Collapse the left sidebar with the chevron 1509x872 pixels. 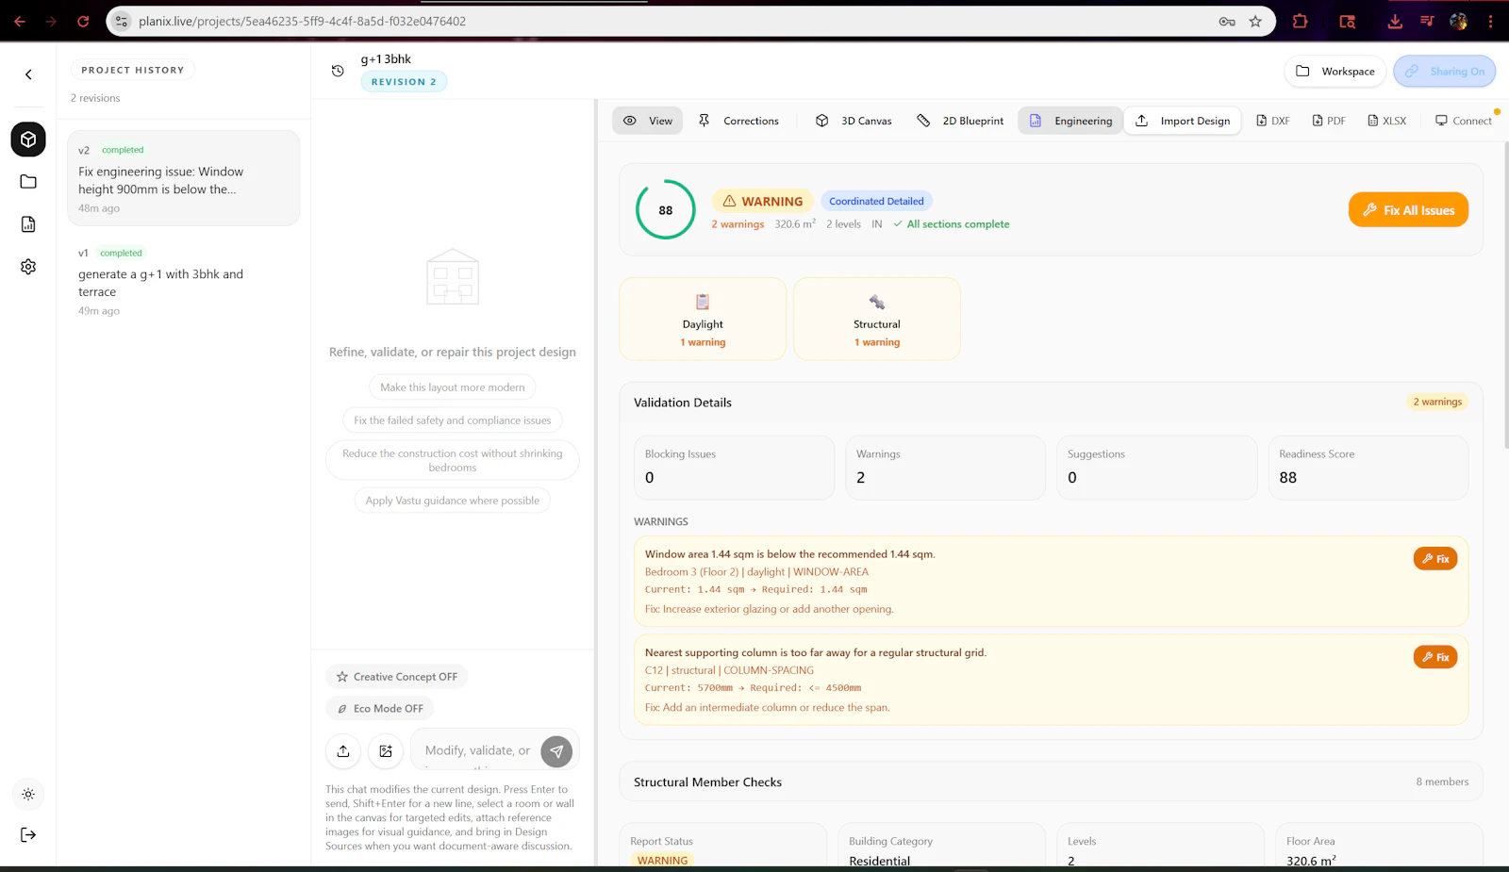pyautogui.click(x=27, y=74)
